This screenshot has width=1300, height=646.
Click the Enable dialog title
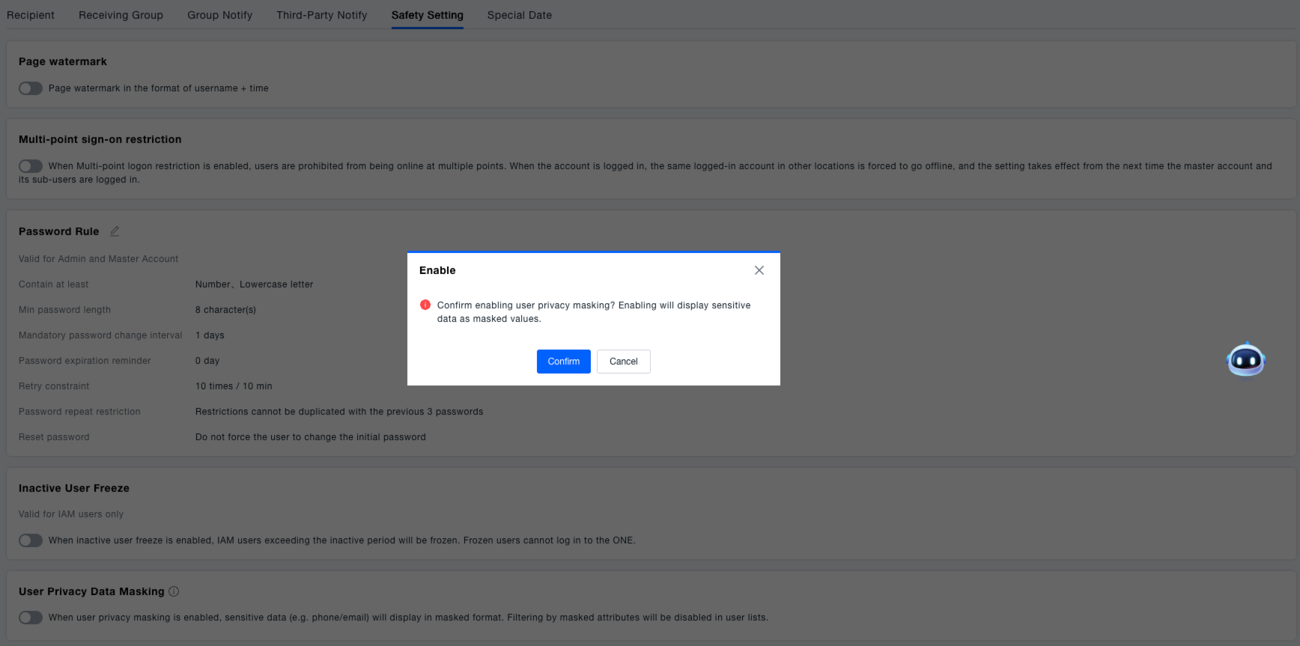tap(437, 270)
